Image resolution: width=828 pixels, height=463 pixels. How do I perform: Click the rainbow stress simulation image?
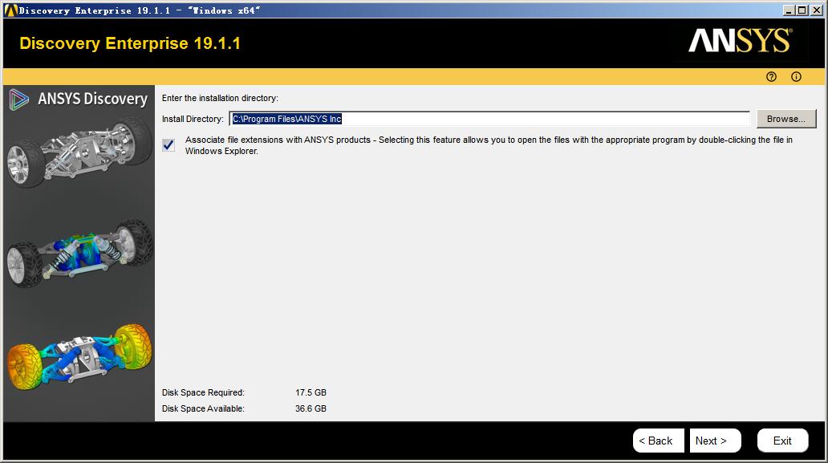(79, 357)
